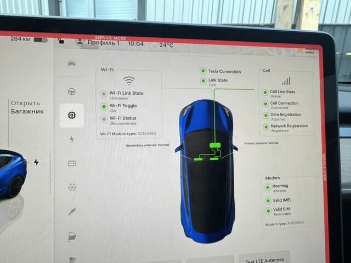Tap the 24°C temperature reading

tap(166, 45)
